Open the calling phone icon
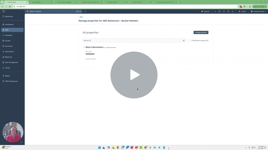The width and height of the screenshot is (268, 150). 215,11
